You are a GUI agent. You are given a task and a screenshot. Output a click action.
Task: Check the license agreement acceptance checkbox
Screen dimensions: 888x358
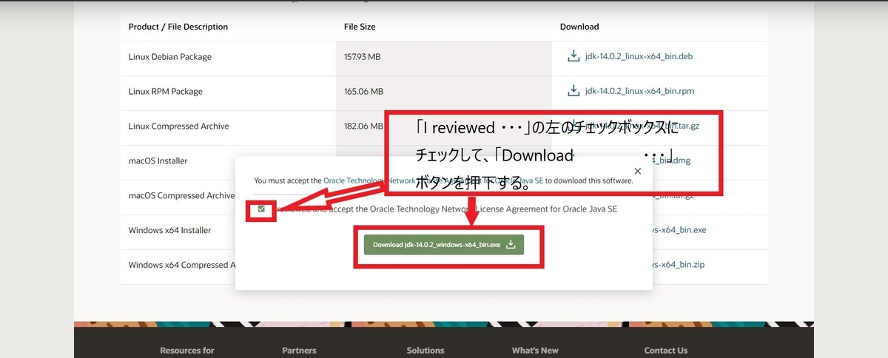click(x=261, y=209)
